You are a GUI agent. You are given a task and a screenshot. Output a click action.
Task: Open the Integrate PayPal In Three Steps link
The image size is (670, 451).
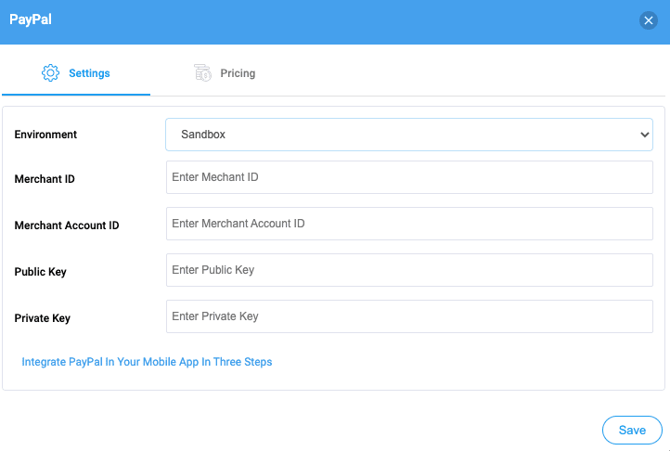point(147,362)
